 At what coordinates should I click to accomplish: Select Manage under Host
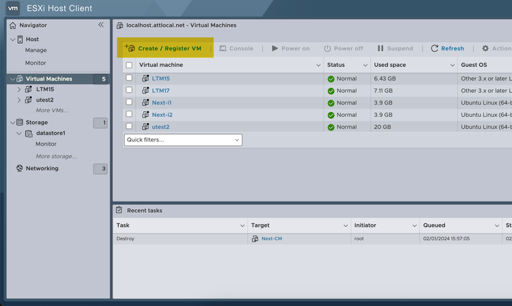pyautogui.click(x=36, y=51)
